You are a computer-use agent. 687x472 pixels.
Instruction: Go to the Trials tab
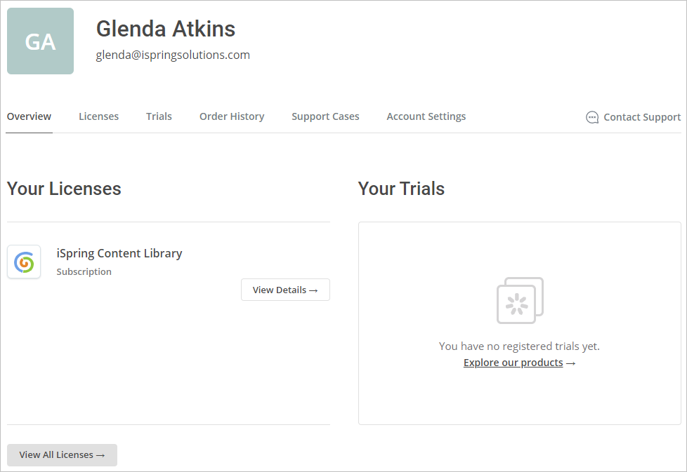[x=159, y=116]
